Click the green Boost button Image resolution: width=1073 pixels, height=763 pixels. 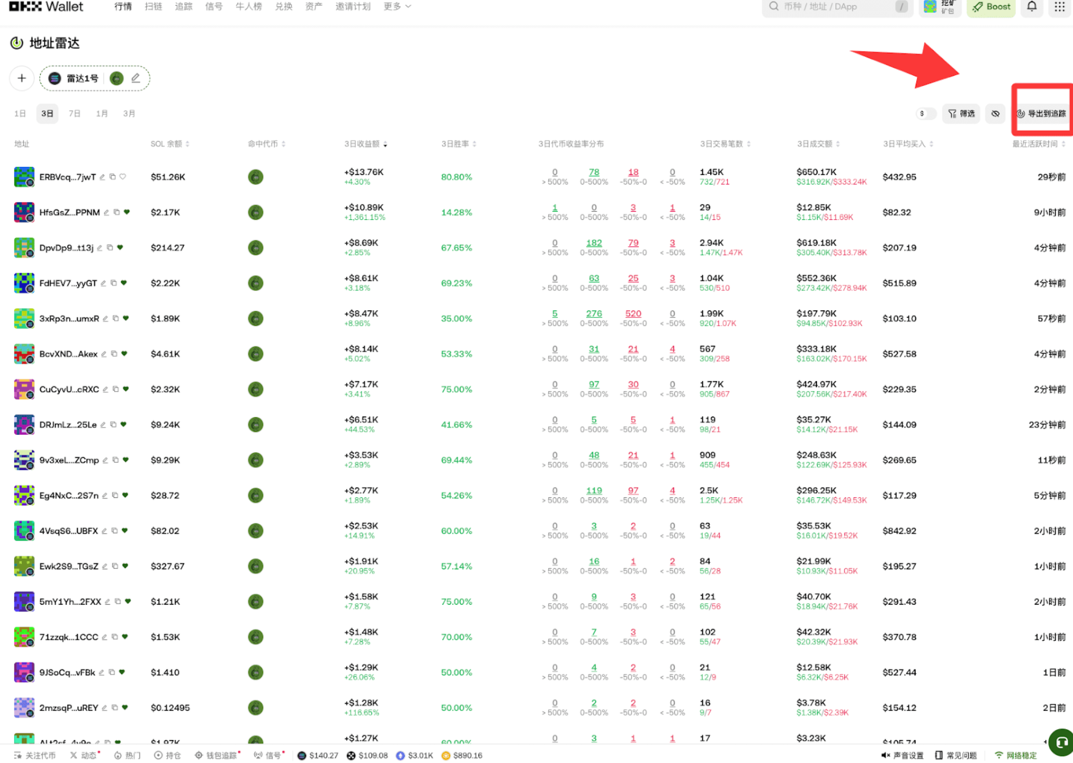coord(991,7)
